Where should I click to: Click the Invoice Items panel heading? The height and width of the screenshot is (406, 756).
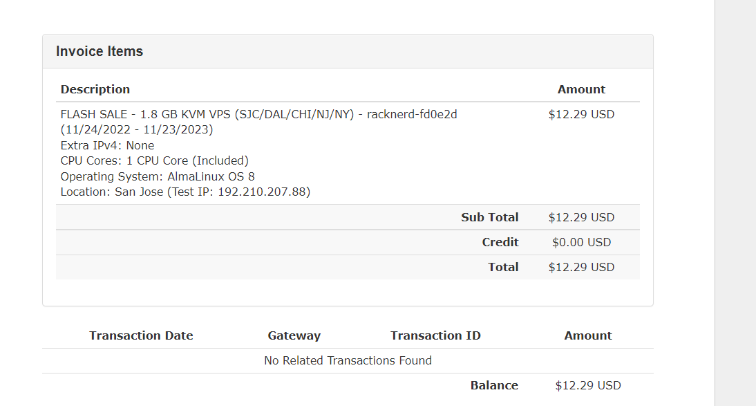point(100,51)
